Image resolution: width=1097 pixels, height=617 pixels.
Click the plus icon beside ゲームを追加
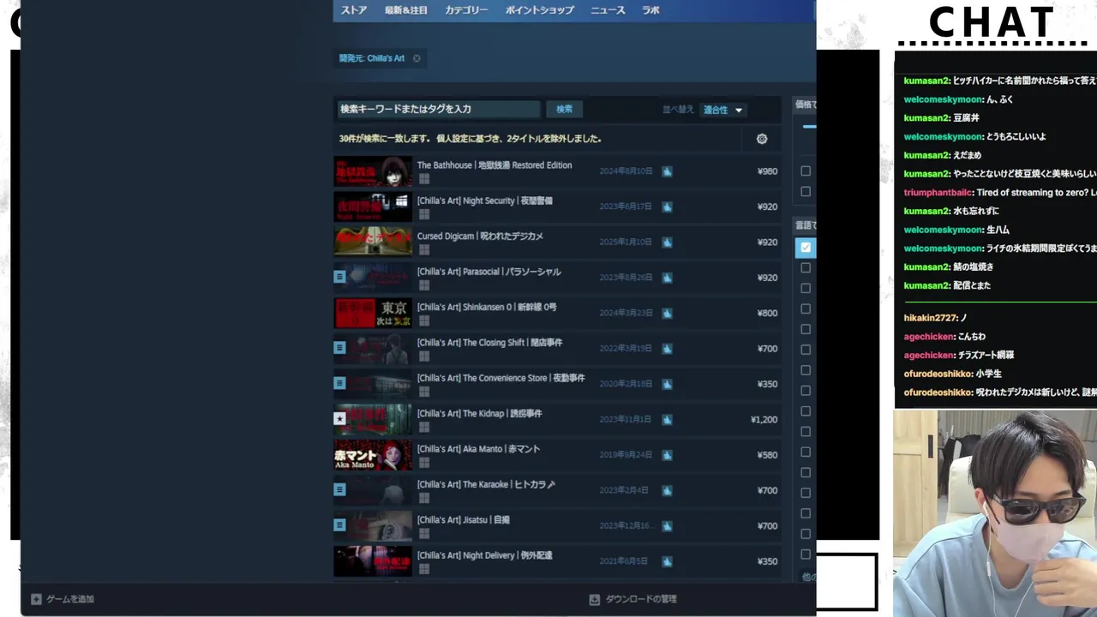click(36, 599)
